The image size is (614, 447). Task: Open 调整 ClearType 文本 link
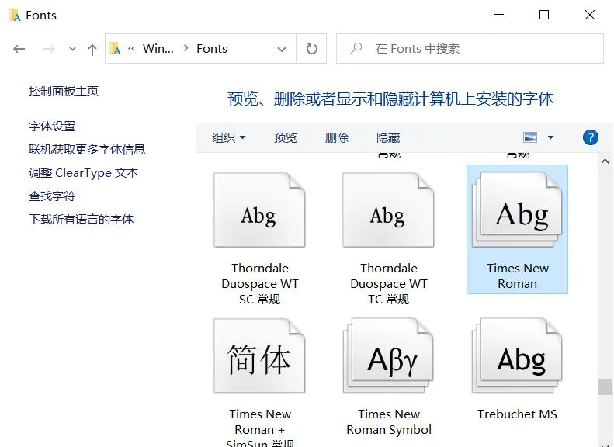click(x=83, y=172)
